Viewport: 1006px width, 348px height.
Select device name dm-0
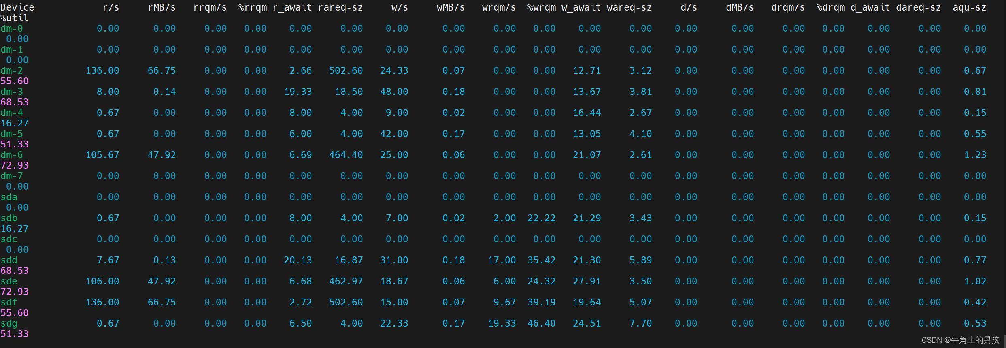coord(12,28)
